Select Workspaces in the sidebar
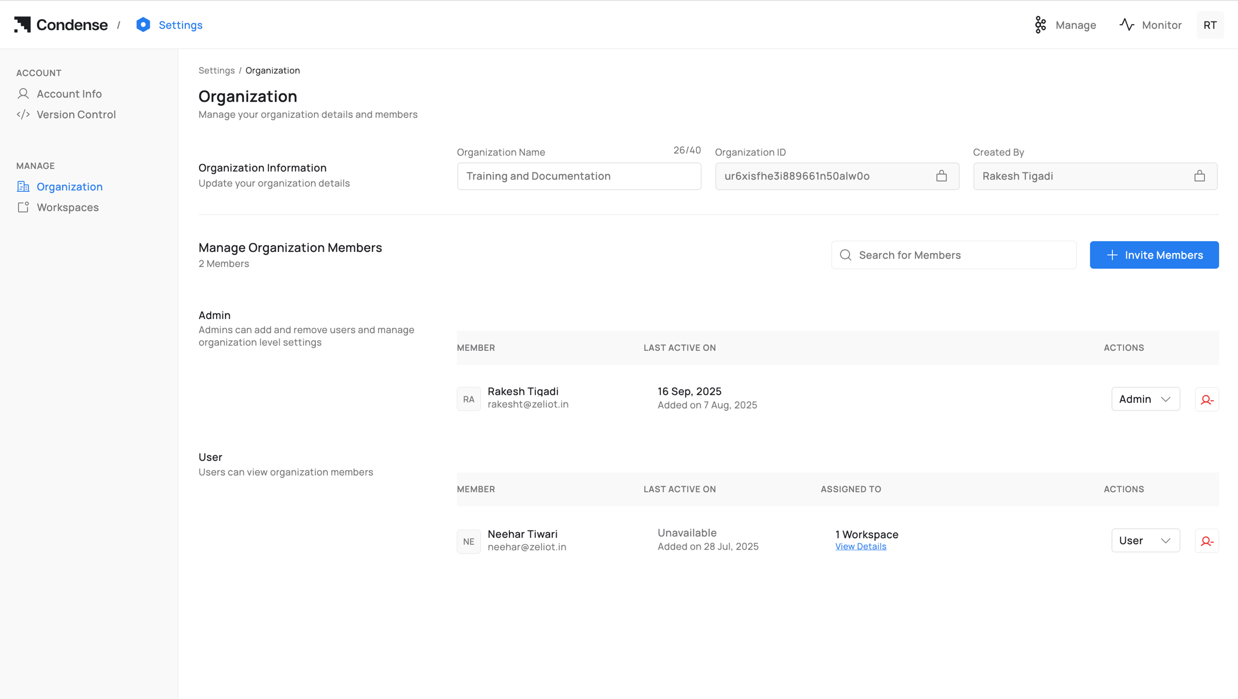 click(67, 207)
